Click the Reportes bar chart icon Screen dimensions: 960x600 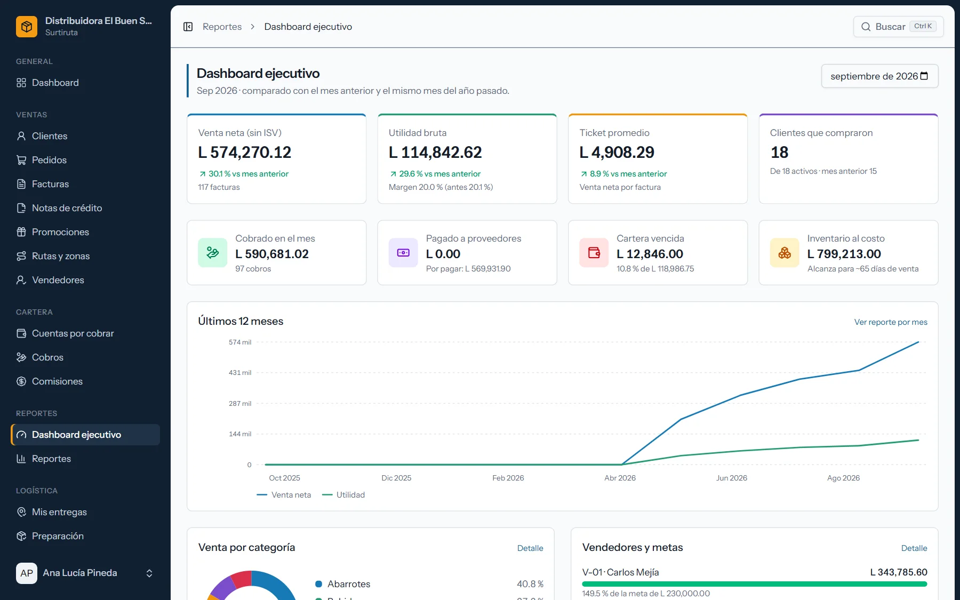tap(21, 459)
